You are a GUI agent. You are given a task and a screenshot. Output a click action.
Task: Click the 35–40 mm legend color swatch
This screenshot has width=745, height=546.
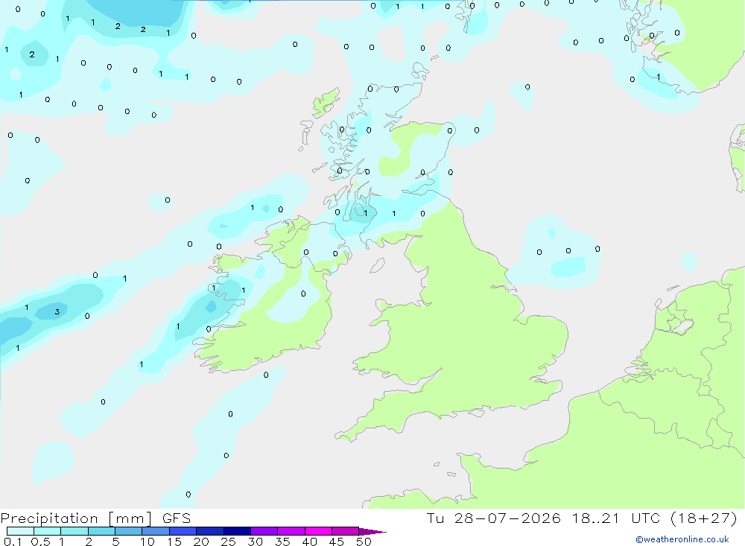point(291,531)
